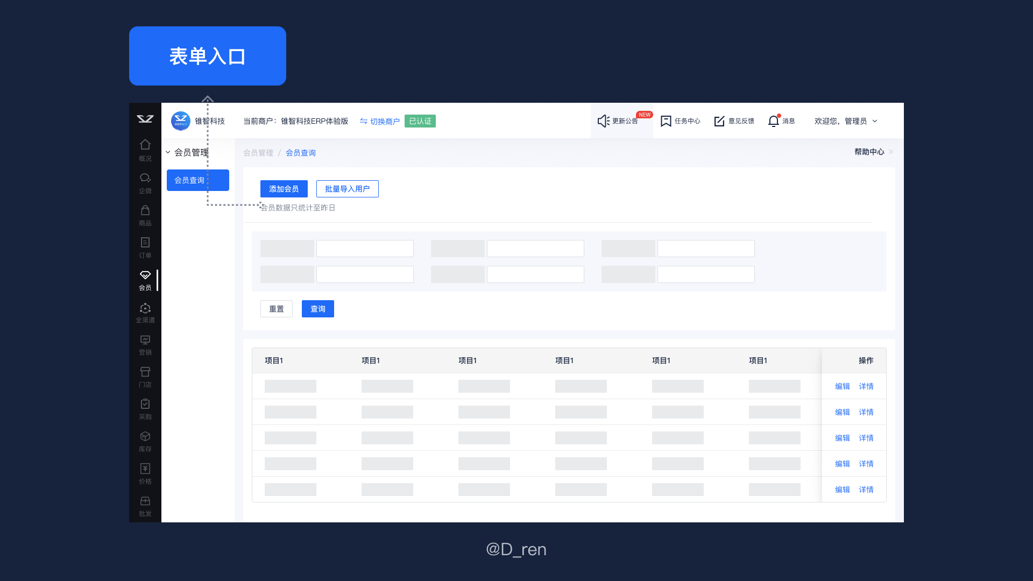Open the 库存 inventory box icon
The image size is (1033, 581).
(x=145, y=436)
